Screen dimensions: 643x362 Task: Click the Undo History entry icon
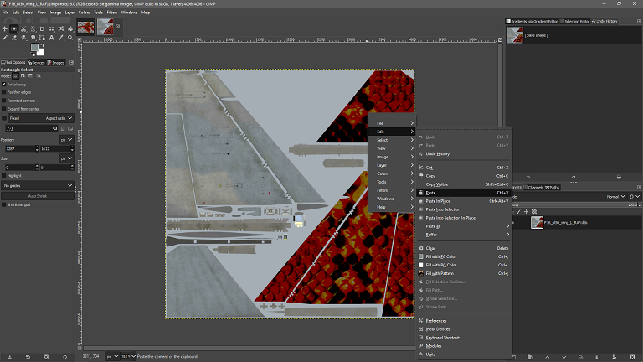420,153
